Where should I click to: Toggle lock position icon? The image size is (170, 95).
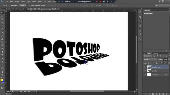tap(154, 63)
